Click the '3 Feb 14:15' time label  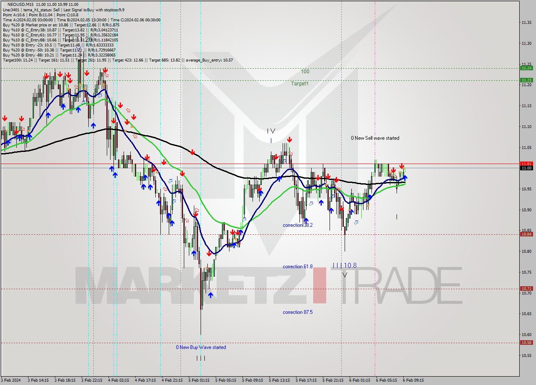38,380
